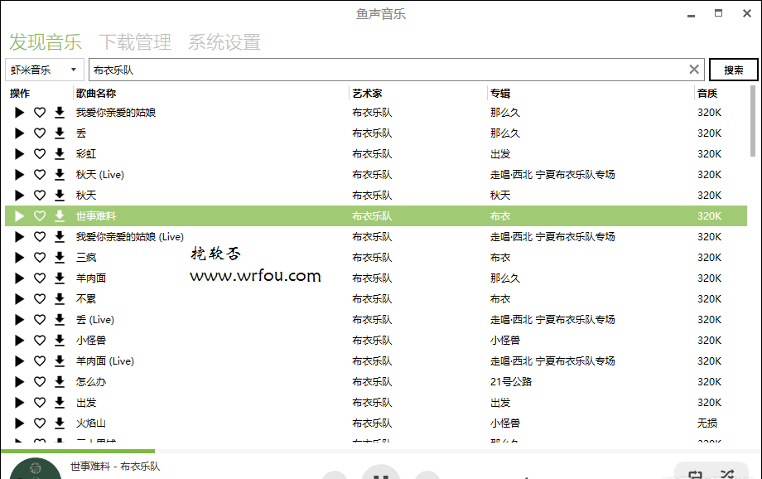
Task: Download the song 羊肉面 (Live)
Action: point(60,361)
